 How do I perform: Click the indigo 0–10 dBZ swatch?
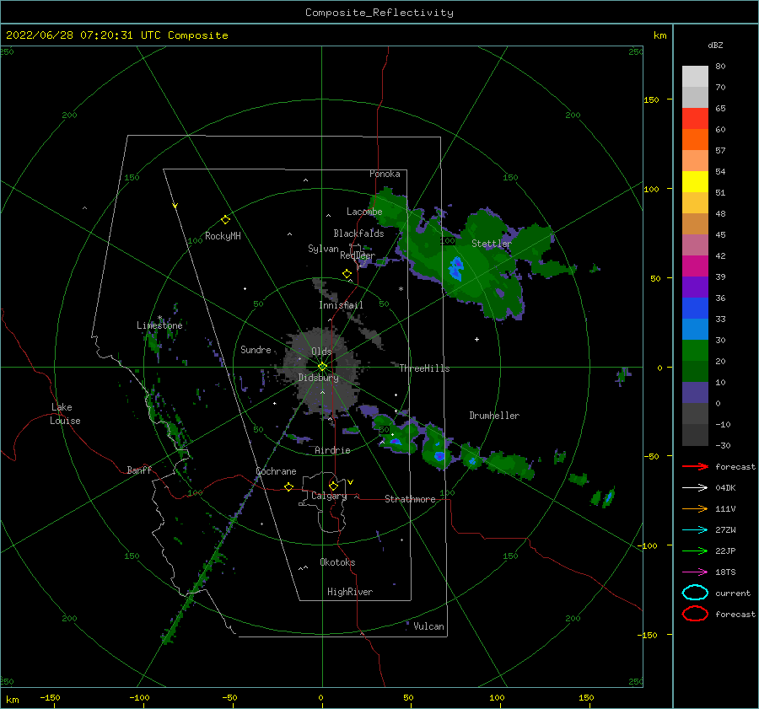[x=695, y=393]
